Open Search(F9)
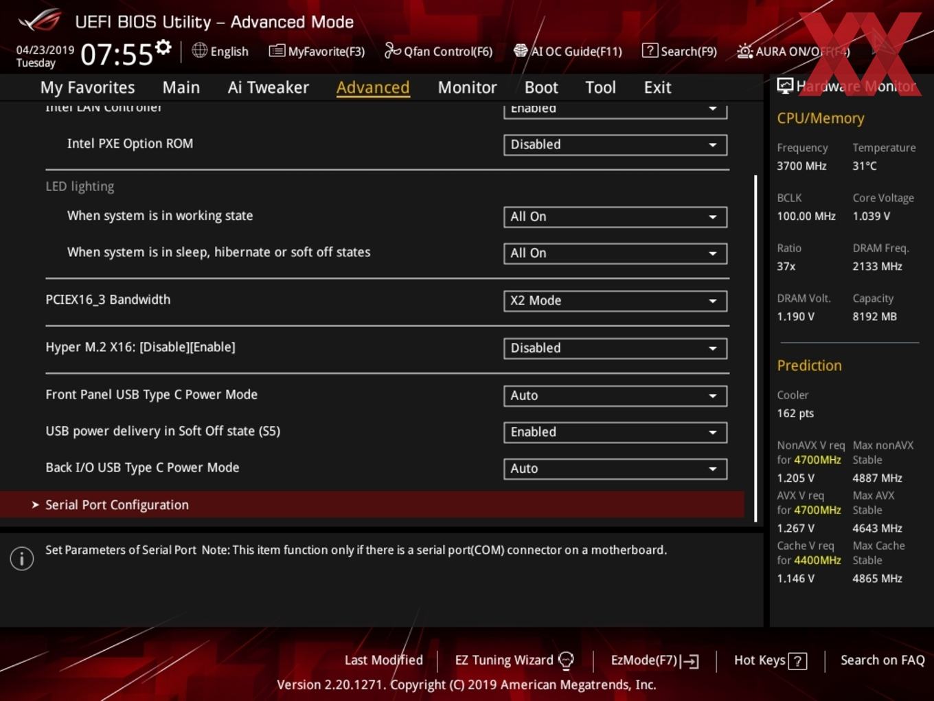Screen dimensions: 934x701 pos(680,51)
